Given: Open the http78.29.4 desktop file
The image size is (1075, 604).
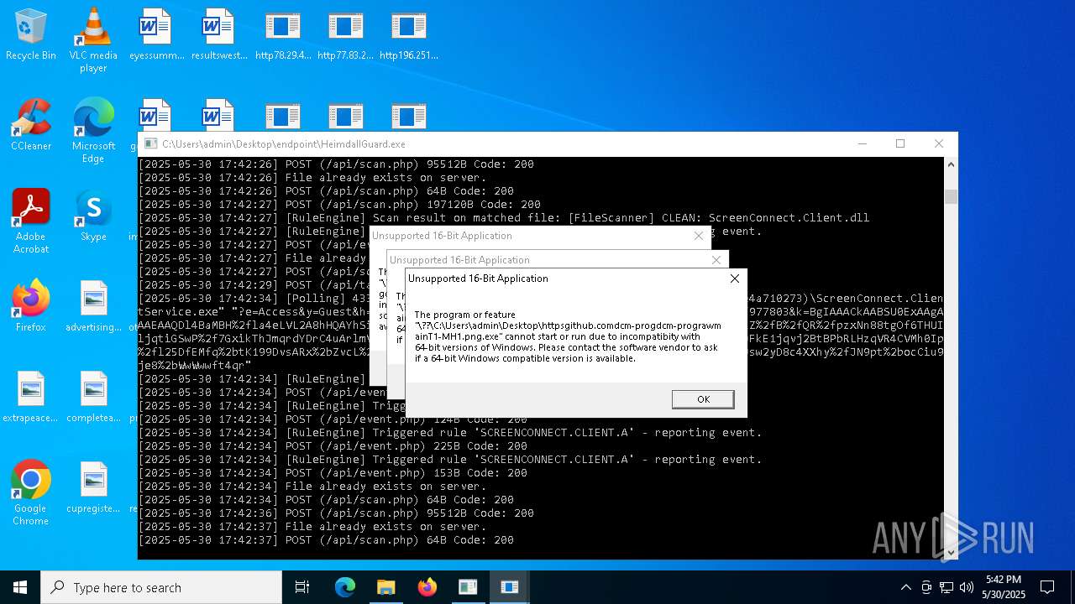Looking at the screenshot, I should (x=283, y=34).
